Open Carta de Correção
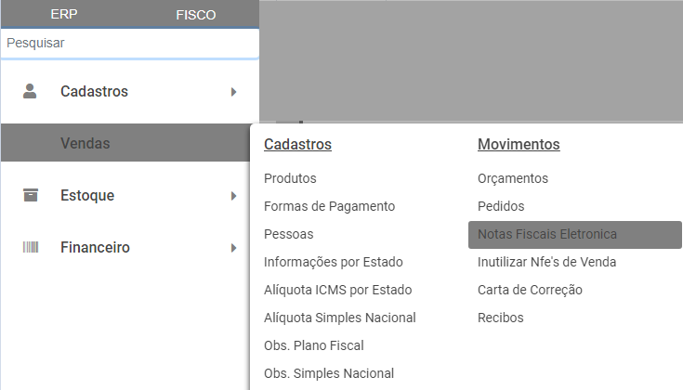Screen dimensions: 683x390 click(x=530, y=290)
